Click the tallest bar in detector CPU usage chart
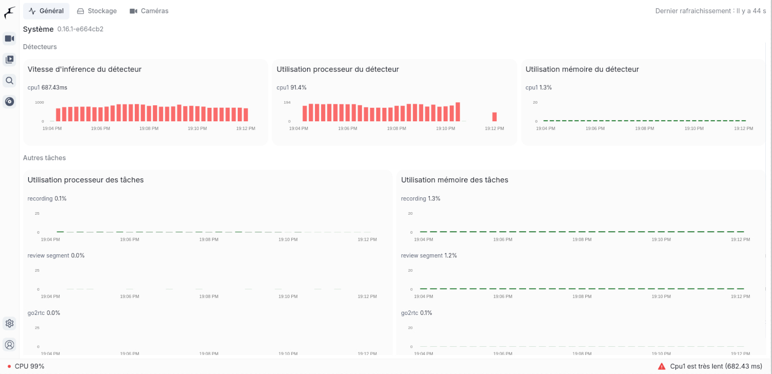This screenshot has width=772, height=374. point(458,111)
